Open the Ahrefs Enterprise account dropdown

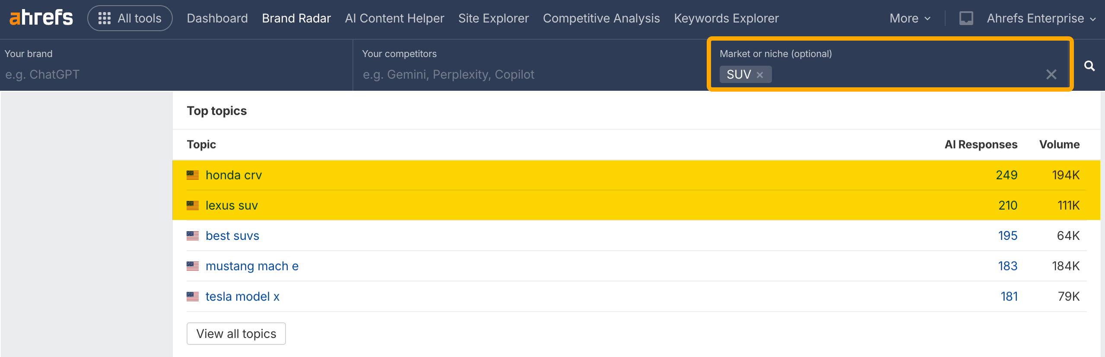coord(1041,18)
